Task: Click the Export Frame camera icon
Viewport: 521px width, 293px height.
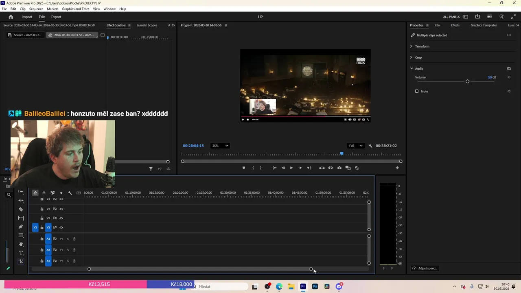Action: [339, 168]
